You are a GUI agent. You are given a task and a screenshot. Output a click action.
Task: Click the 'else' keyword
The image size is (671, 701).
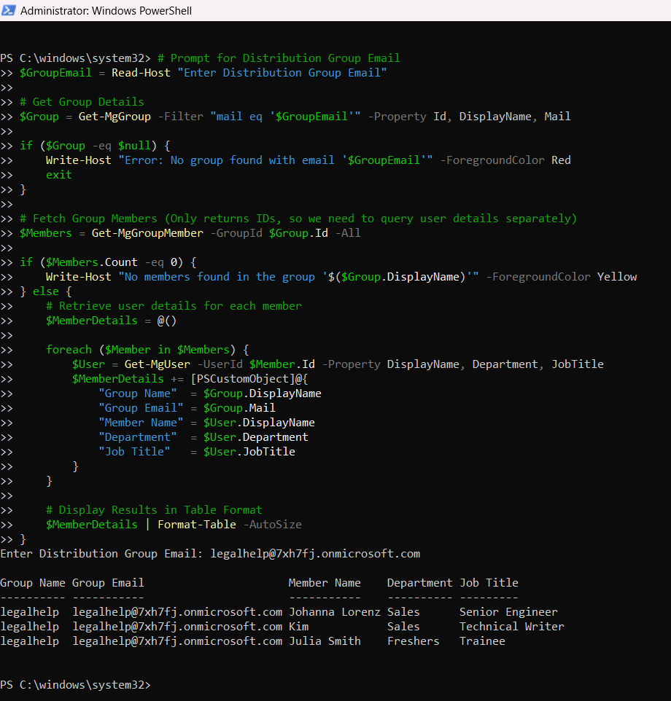point(46,291)
